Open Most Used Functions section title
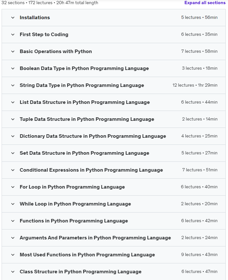Image resolution: width=228 pixels, height=280 pixels. 87,255
